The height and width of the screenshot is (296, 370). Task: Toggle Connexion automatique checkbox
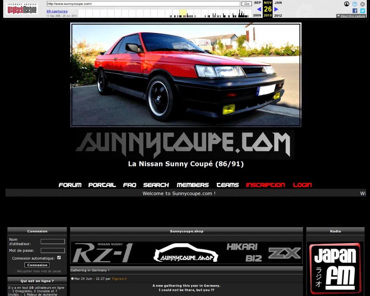coord(59,257)
